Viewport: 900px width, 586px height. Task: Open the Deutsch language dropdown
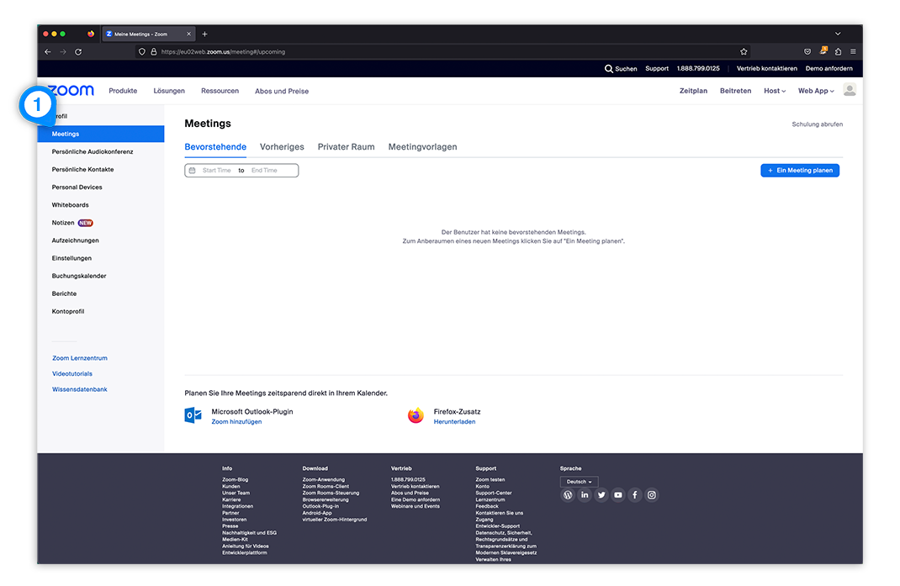click(x=579, y=482)
